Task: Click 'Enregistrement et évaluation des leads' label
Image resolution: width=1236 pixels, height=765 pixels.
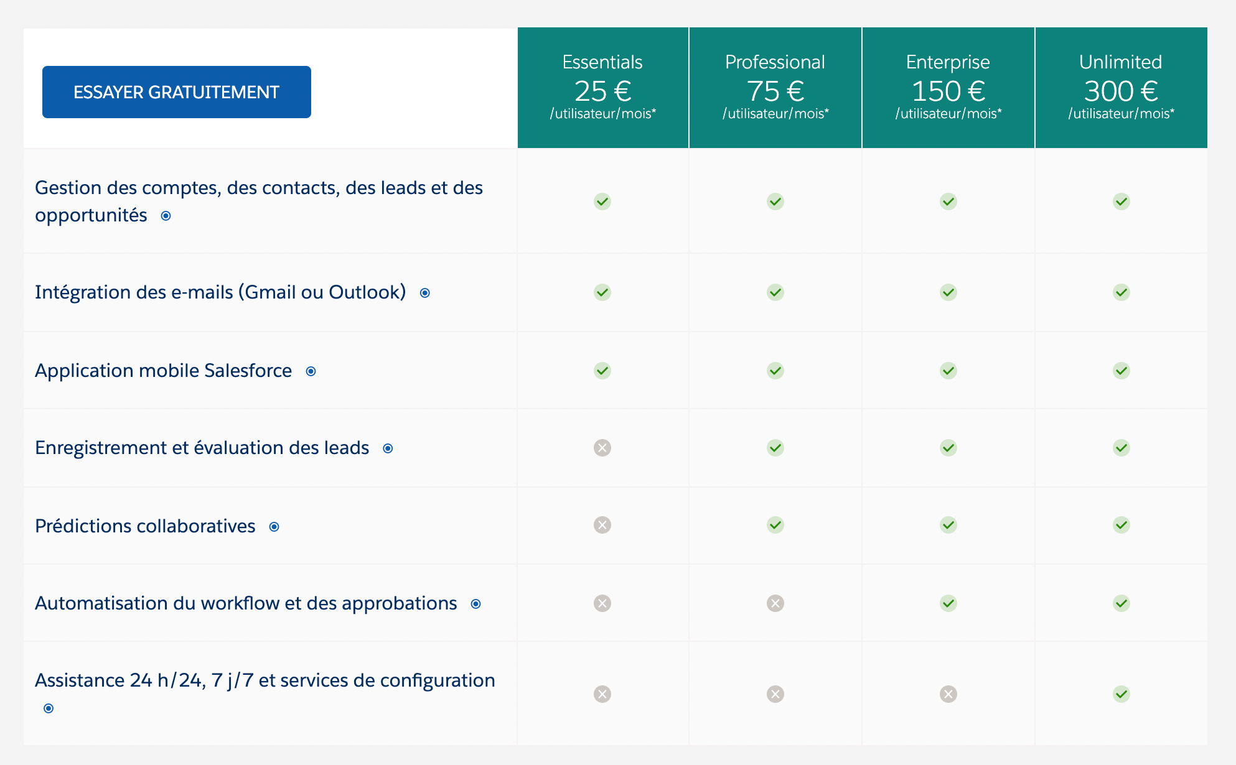Action: pos(202,448)
